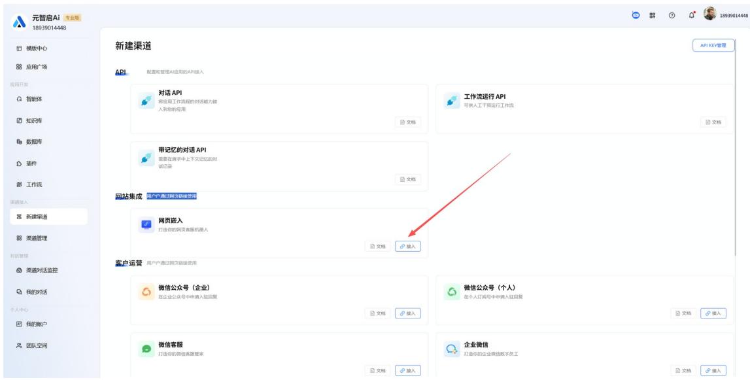Click the 微信公众号（企业）orange icon
Image resolution: width=750 pixels, height=380 pixels.
[146, 292]
